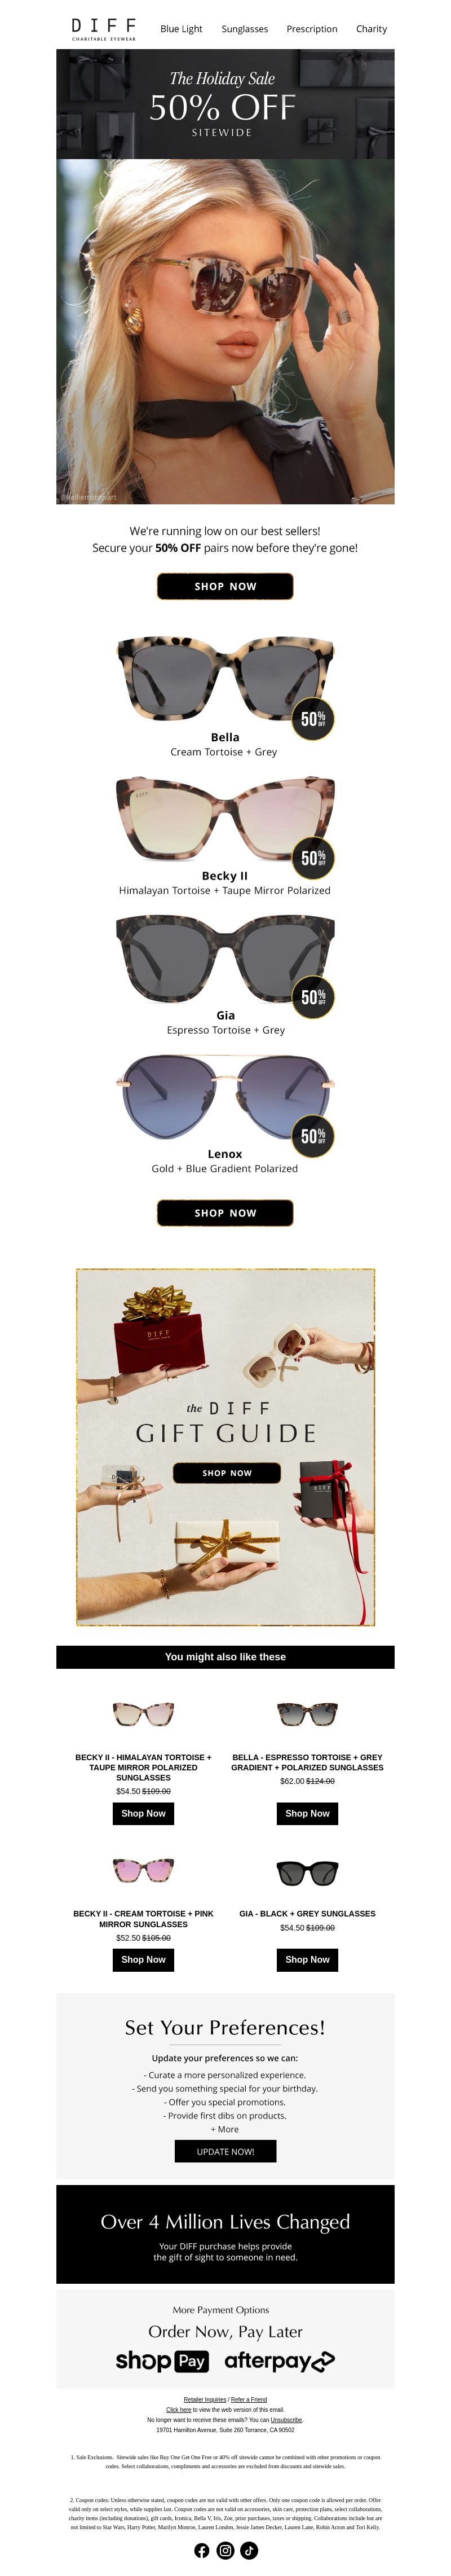Click Shop Now in the Gift Guide
The height and width of the screenshot is (2576, 451).
point(227,1472)
